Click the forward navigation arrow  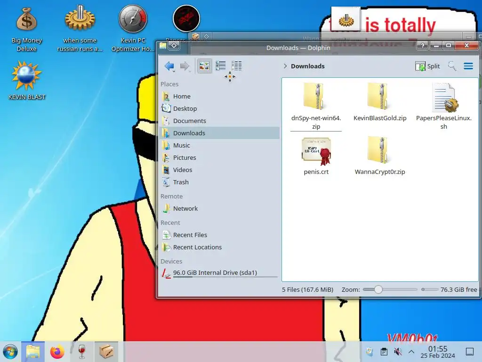[x=185, y=66]
